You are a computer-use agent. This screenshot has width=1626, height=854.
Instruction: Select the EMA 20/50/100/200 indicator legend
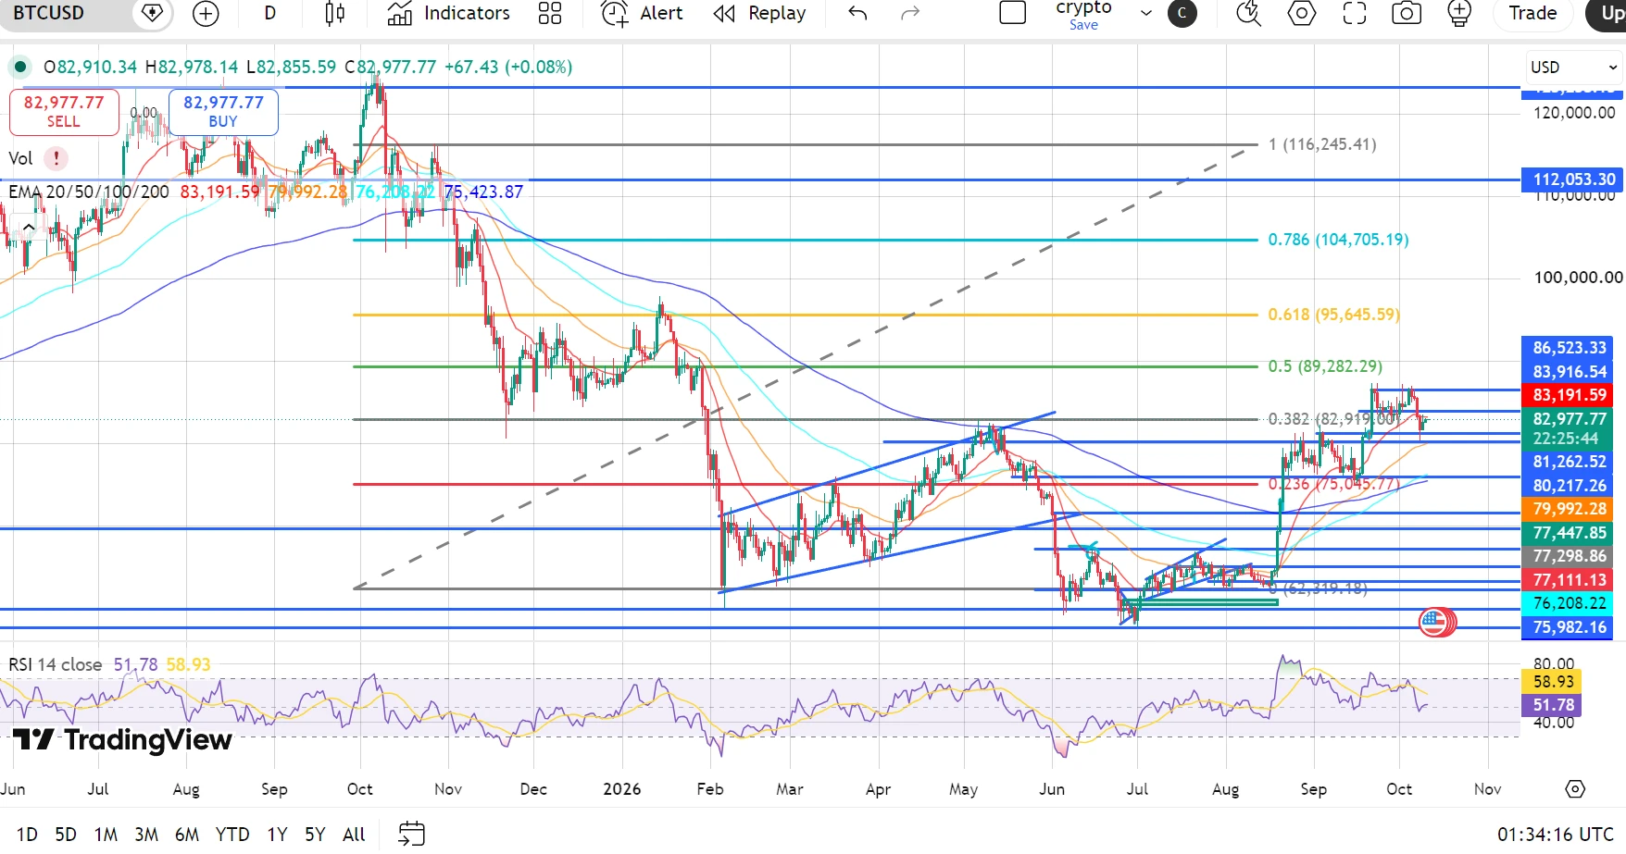tap(89, 192)
